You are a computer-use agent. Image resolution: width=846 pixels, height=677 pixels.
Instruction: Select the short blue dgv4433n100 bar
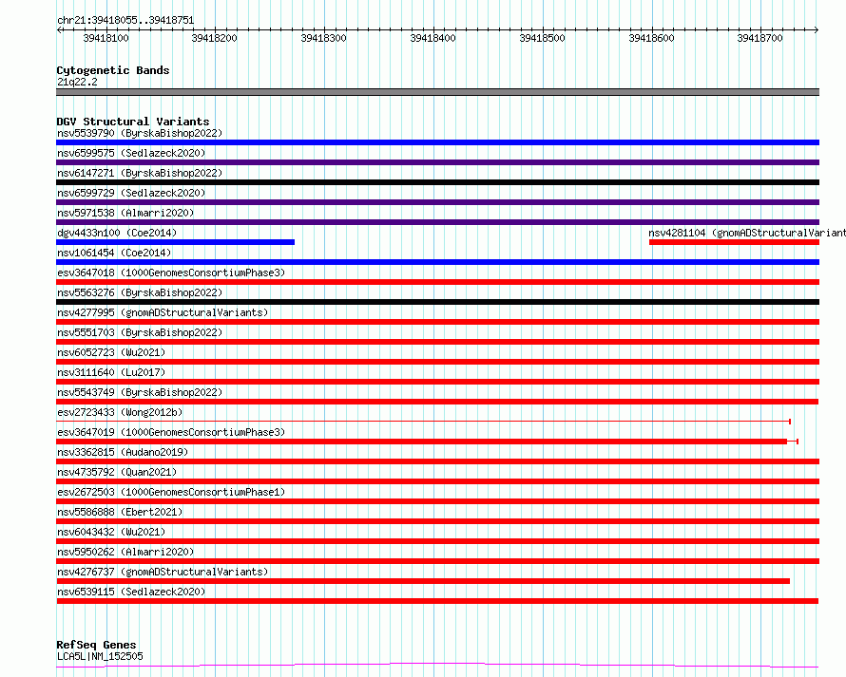175,242
